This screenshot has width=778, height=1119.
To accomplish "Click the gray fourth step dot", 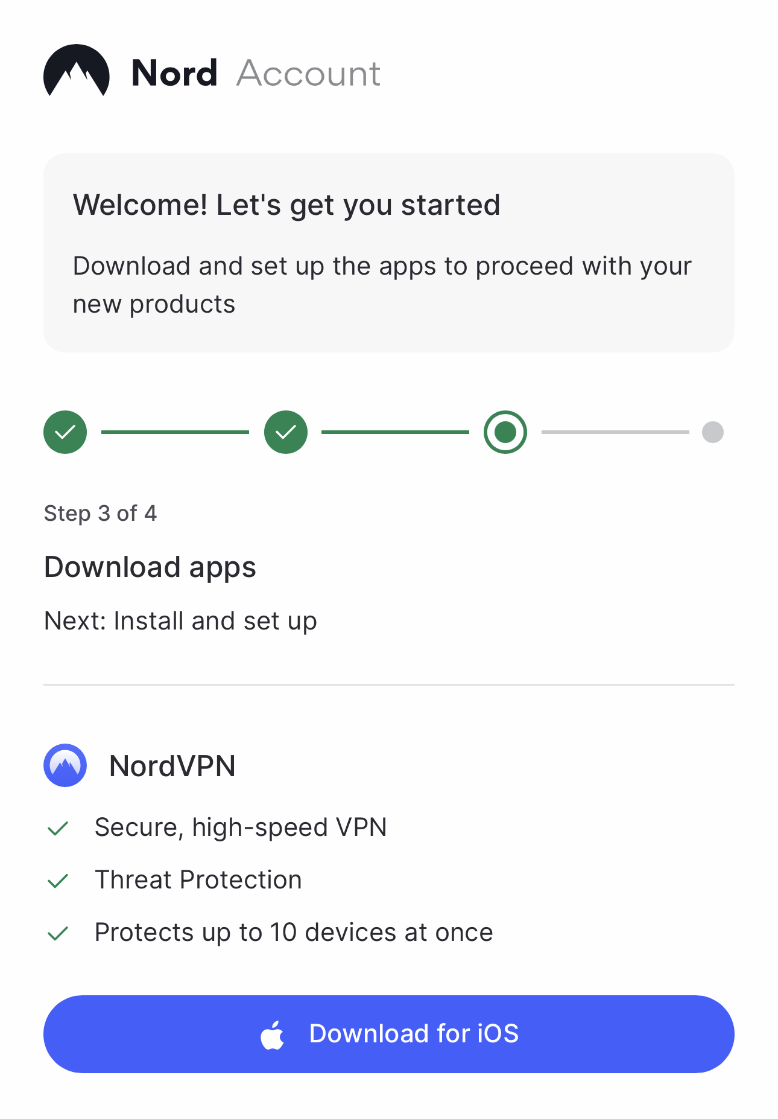I will tap(712, 432).
